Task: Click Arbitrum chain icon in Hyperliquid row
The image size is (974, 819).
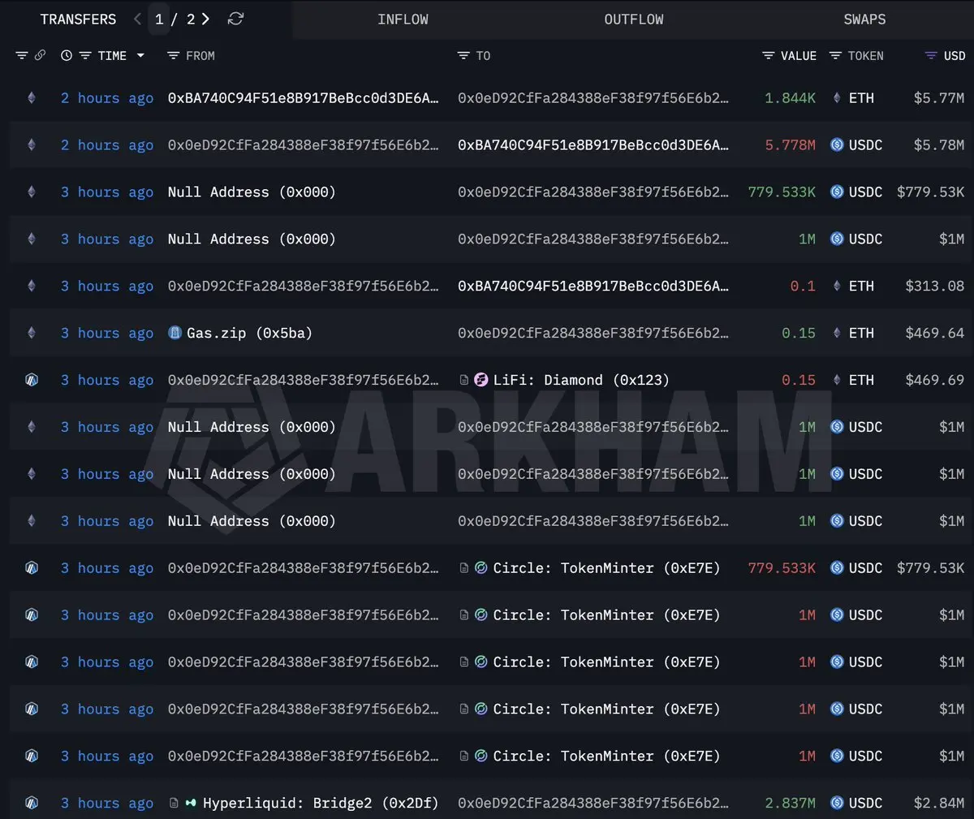Action: pyautogui.click(x=32, y=803)
